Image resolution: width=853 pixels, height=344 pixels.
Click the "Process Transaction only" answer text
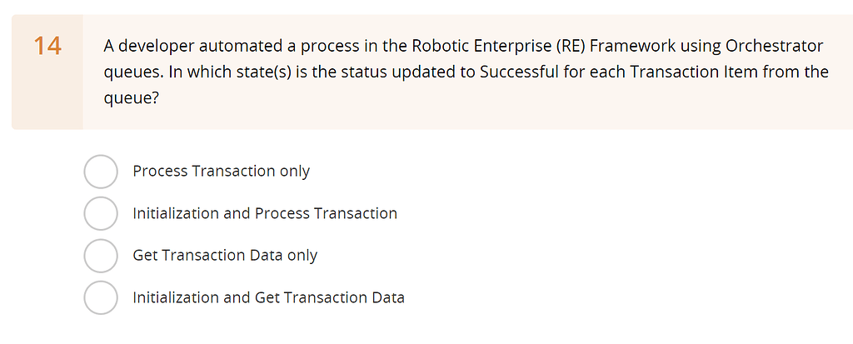pos(221,172)
